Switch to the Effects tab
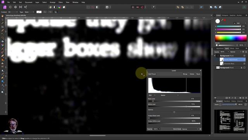Viewport: 248px width, 140px height. pyautogui.click(x=232, y=48)
